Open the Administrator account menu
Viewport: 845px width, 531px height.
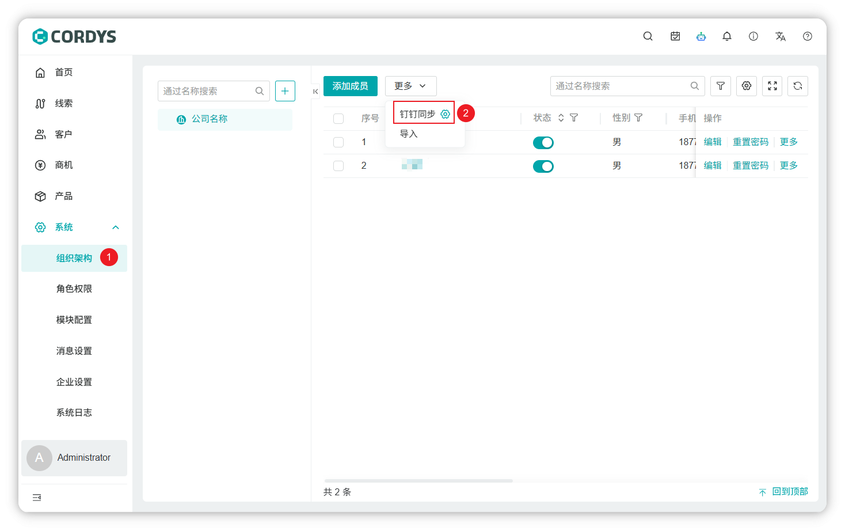74,458
